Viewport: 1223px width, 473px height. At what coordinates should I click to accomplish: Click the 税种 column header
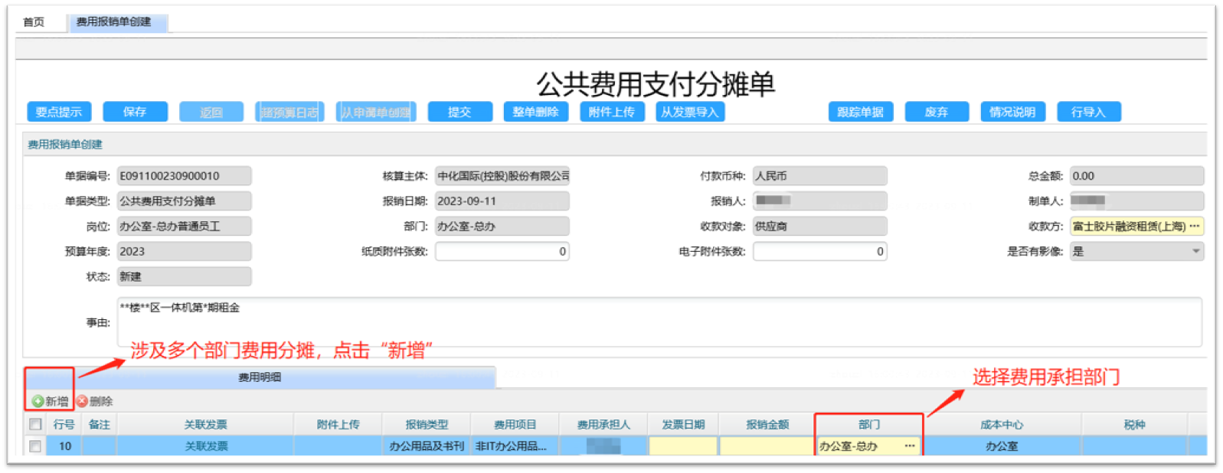click(x=1134, y=425)
